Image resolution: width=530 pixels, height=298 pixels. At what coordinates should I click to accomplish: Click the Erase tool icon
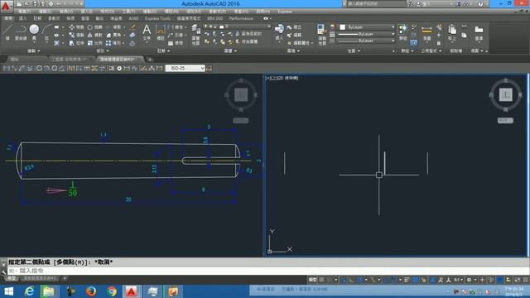coord(132,27)
